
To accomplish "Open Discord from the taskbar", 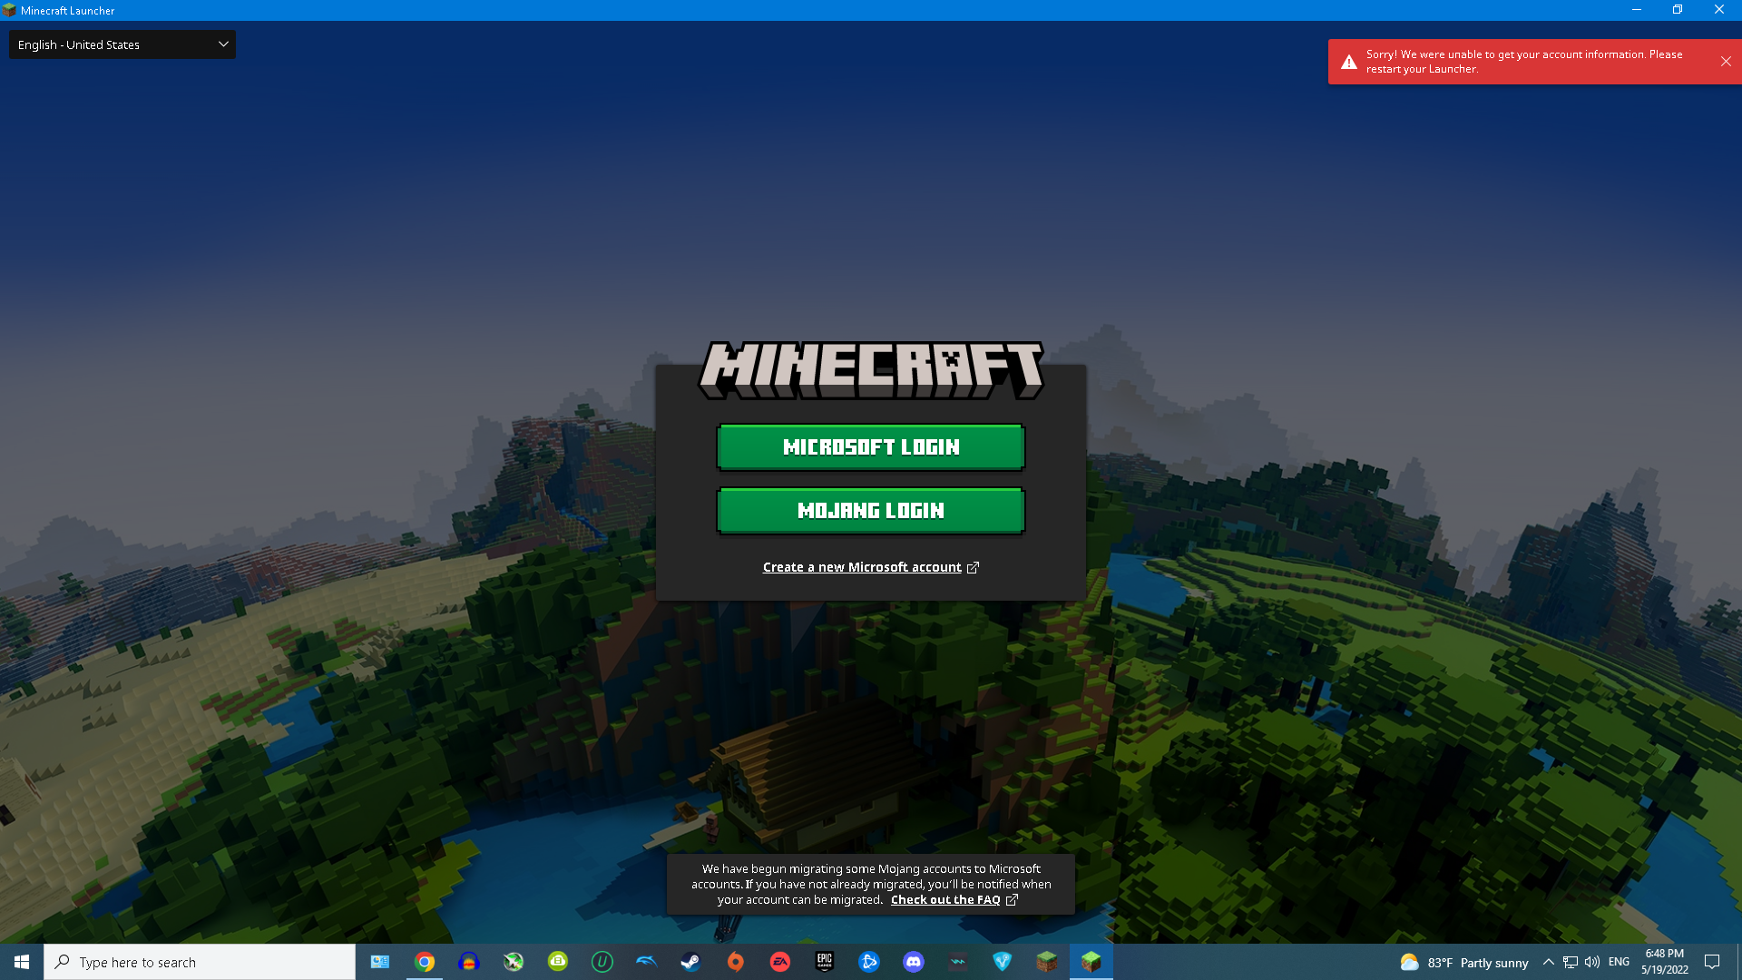I will coord(913,962).
